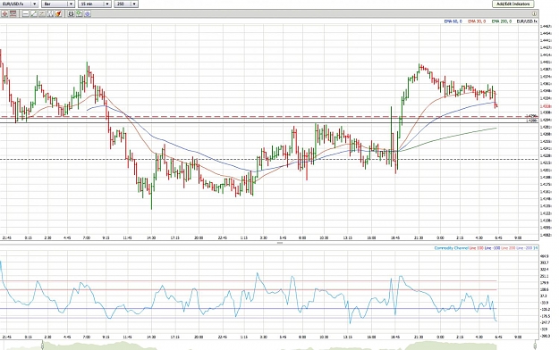Open the 15 min timeframe dropdown

(95, 4)
